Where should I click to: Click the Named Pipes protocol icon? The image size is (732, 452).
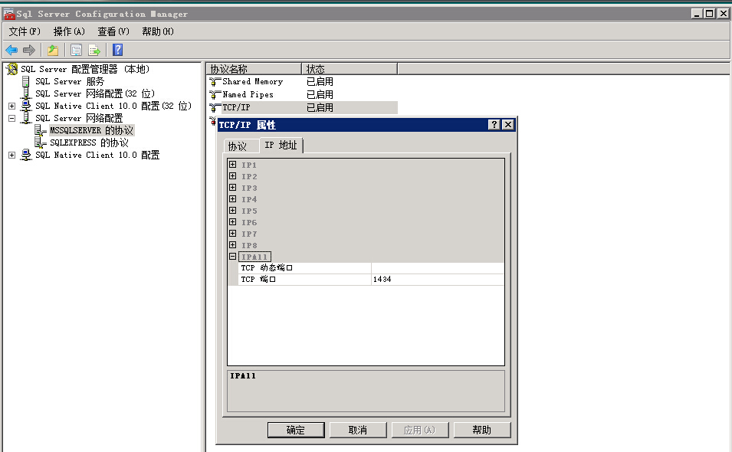pyautogui.click(x=215, y=95)
